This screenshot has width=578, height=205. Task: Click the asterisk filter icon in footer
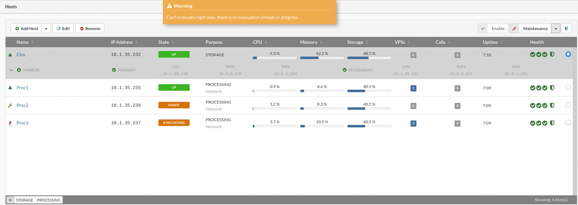(9, 200)
